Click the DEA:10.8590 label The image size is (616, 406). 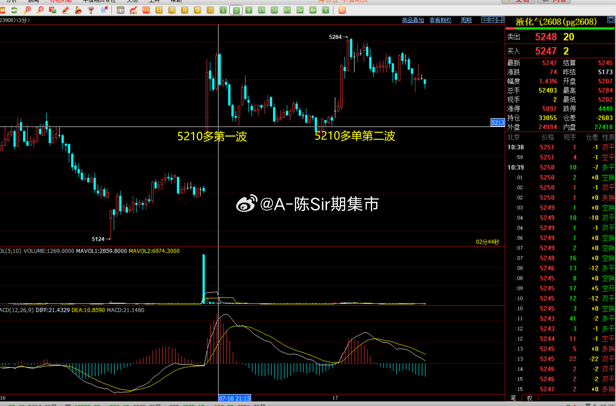coord(88,310)
